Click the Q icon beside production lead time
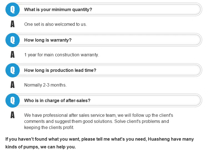Screen dimensions: 208x157 tap(12, 70)
